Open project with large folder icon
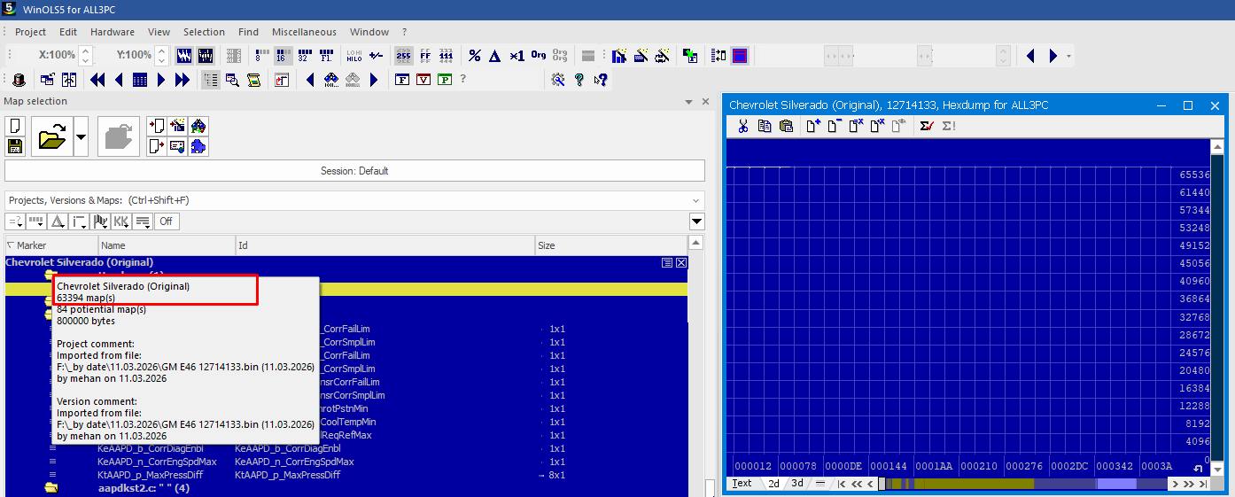1235x497 pixels. click(52, 137)
